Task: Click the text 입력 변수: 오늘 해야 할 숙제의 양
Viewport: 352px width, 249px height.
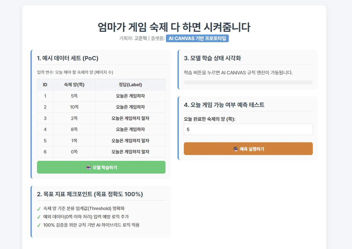Action: (x=75, y=72)
